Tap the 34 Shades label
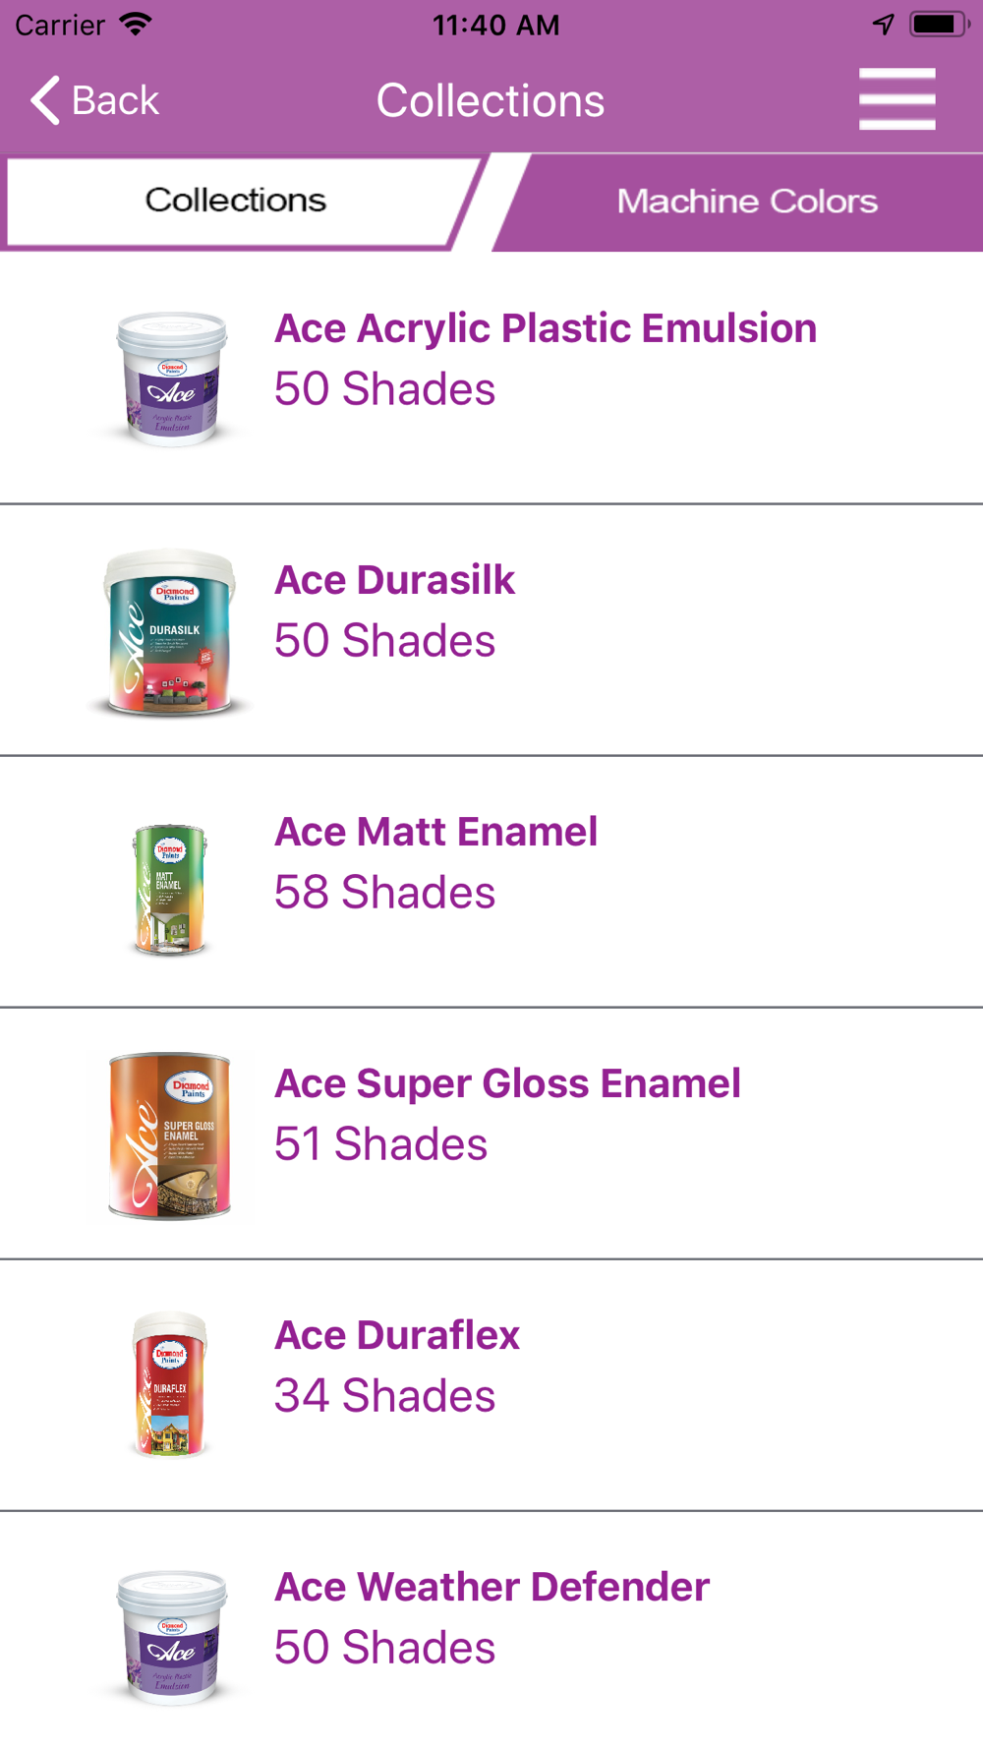The height and width of the screenshot is (1748, 983). 384,1396
